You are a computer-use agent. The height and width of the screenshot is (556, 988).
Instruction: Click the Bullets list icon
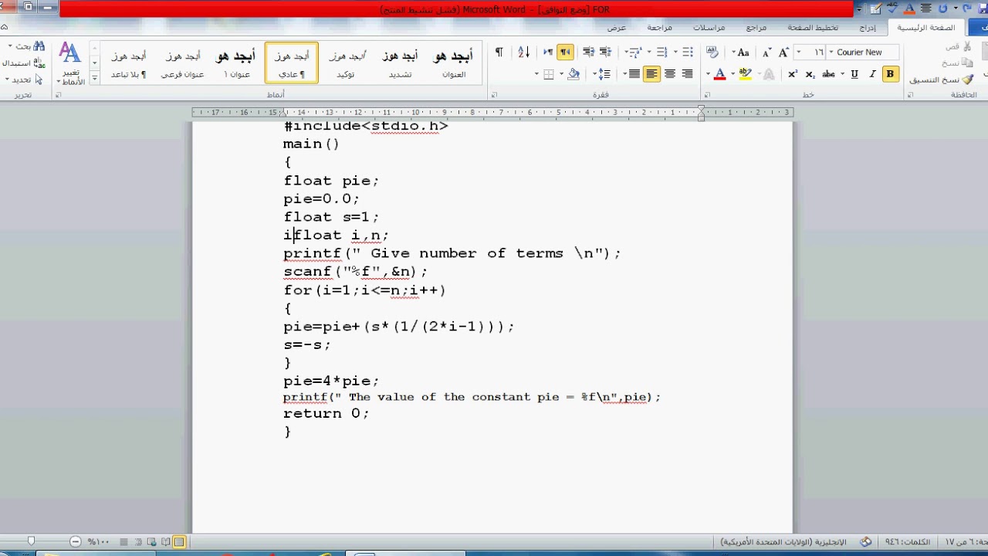pos(687,53)
